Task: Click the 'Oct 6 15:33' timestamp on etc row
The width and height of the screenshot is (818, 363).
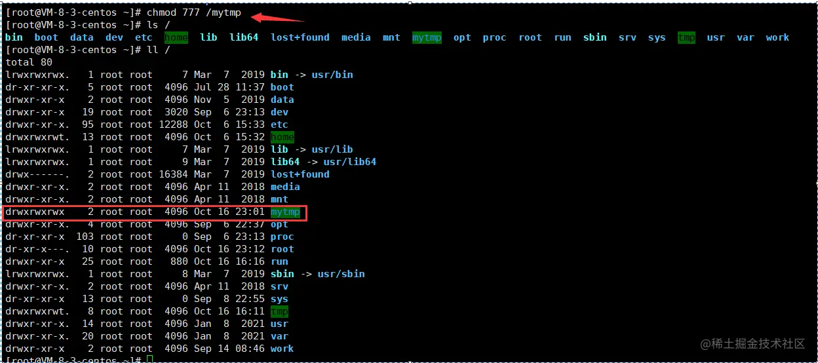Action: (x=229, y=124)
